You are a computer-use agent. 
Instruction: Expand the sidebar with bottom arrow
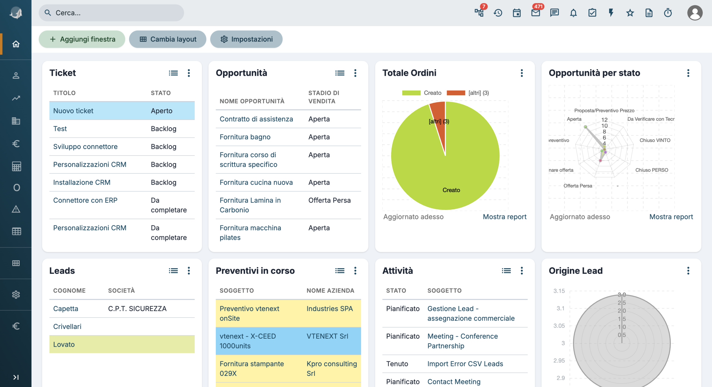tap(16, 377)
